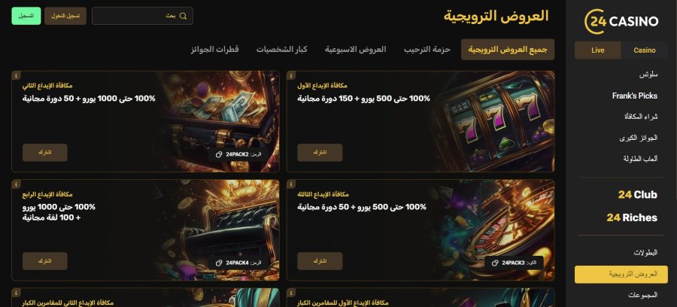Open the كبار الشخصيات tab

pos(281,49)
